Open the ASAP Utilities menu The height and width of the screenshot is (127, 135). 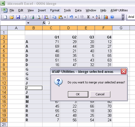(119, 10)
